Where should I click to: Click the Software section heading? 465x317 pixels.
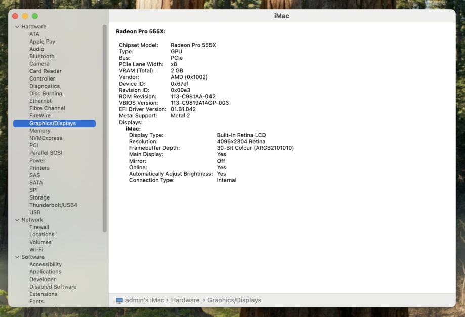coord(32,257)
